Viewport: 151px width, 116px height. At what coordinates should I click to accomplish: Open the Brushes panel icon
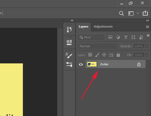69,64
